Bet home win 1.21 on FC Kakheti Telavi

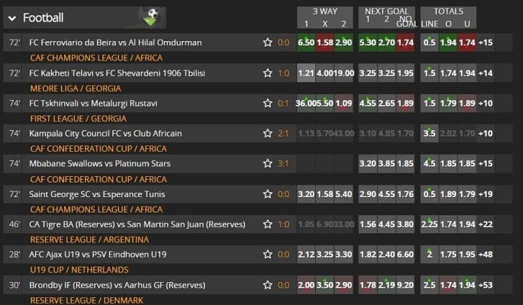(306, 73)
